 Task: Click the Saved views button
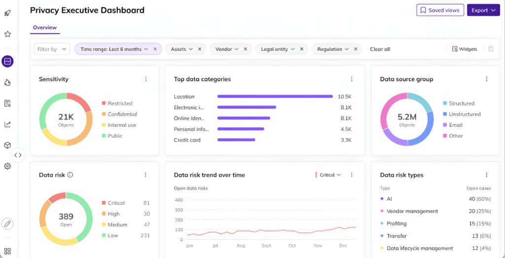pos(440,10)
